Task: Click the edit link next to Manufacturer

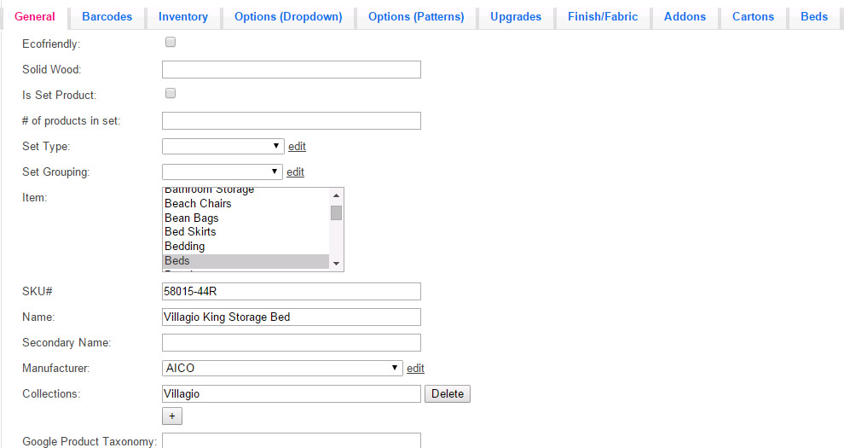Action: pyautogui.click(x=415, y=369)
